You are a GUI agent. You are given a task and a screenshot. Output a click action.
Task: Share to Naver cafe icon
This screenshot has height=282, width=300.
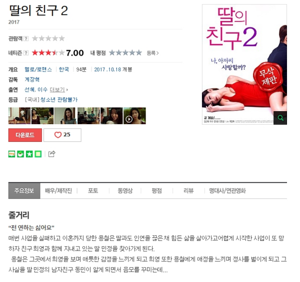pyautogui.click(x=20, y=154)
